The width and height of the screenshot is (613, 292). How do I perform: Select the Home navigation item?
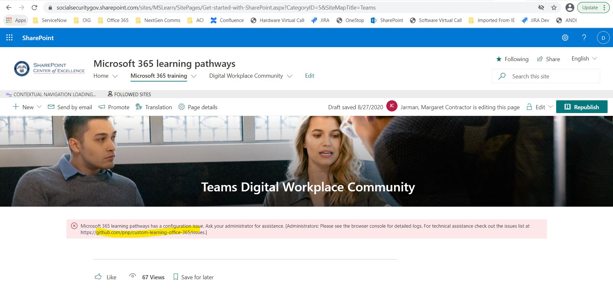click(101, 76)
